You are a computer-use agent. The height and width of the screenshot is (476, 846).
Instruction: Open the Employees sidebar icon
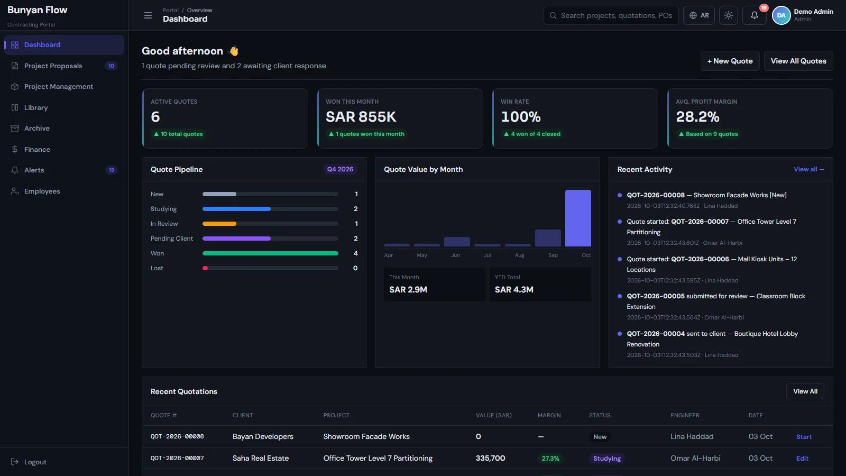15,191
